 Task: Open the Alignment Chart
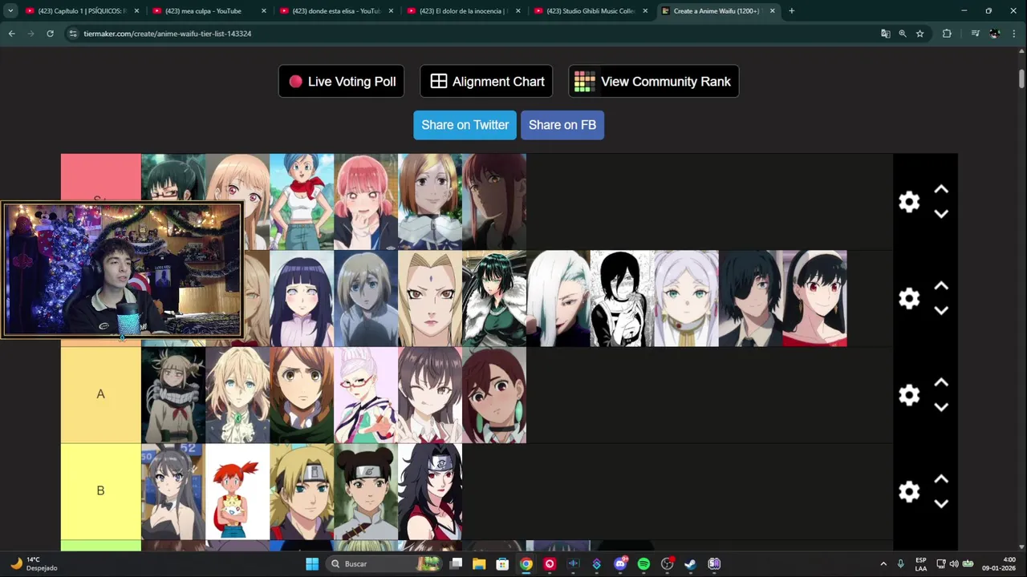tap(486, 81)
